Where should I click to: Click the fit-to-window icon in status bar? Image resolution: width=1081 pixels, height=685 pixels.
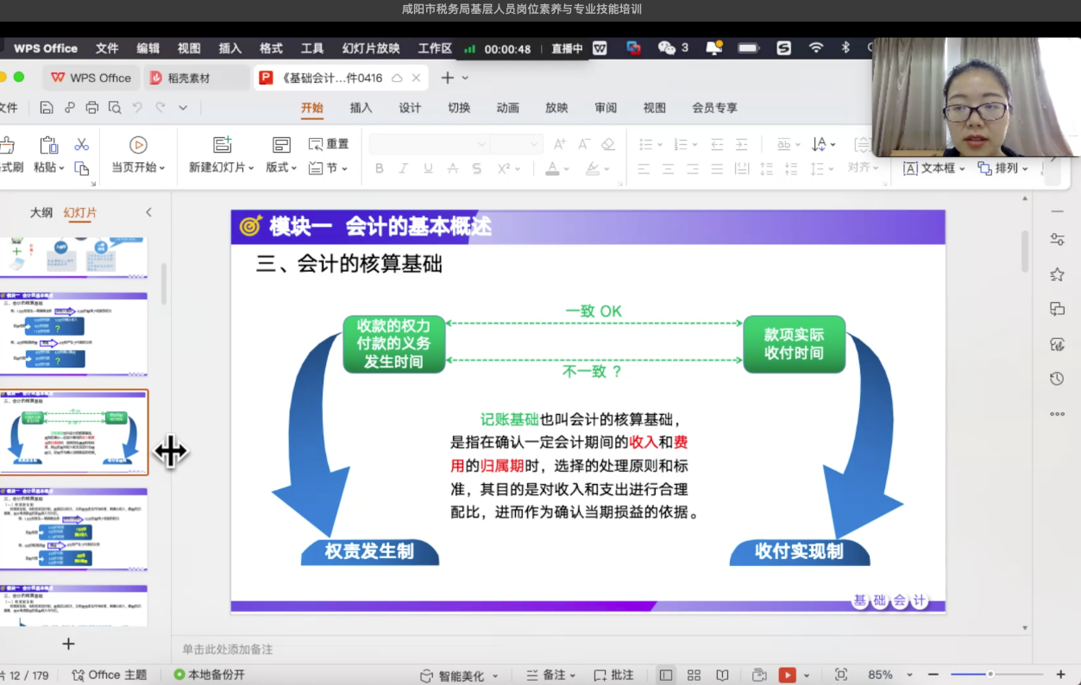[x=841, y=676]
